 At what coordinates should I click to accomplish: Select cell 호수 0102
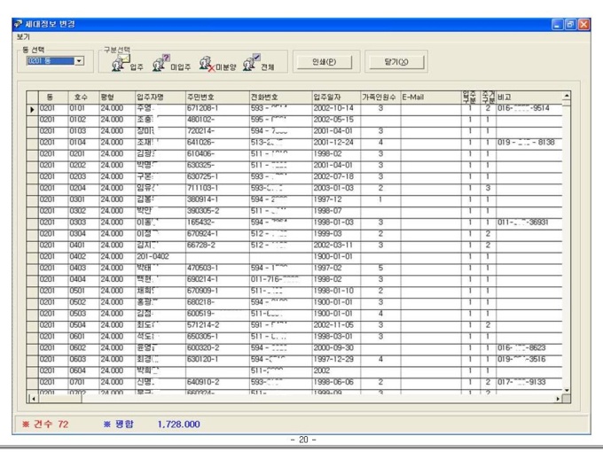(x=84, y=120)
